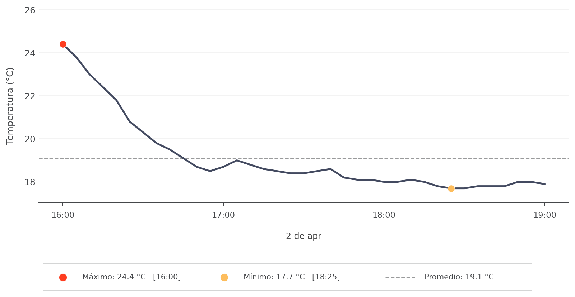The image size is (575, 297).
Task: Click the 22 y-axis tick label
Action: 30,96
